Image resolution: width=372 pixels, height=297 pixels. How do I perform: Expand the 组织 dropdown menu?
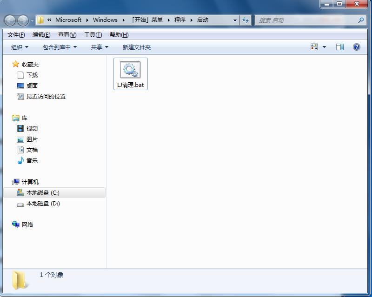[20, 47]
